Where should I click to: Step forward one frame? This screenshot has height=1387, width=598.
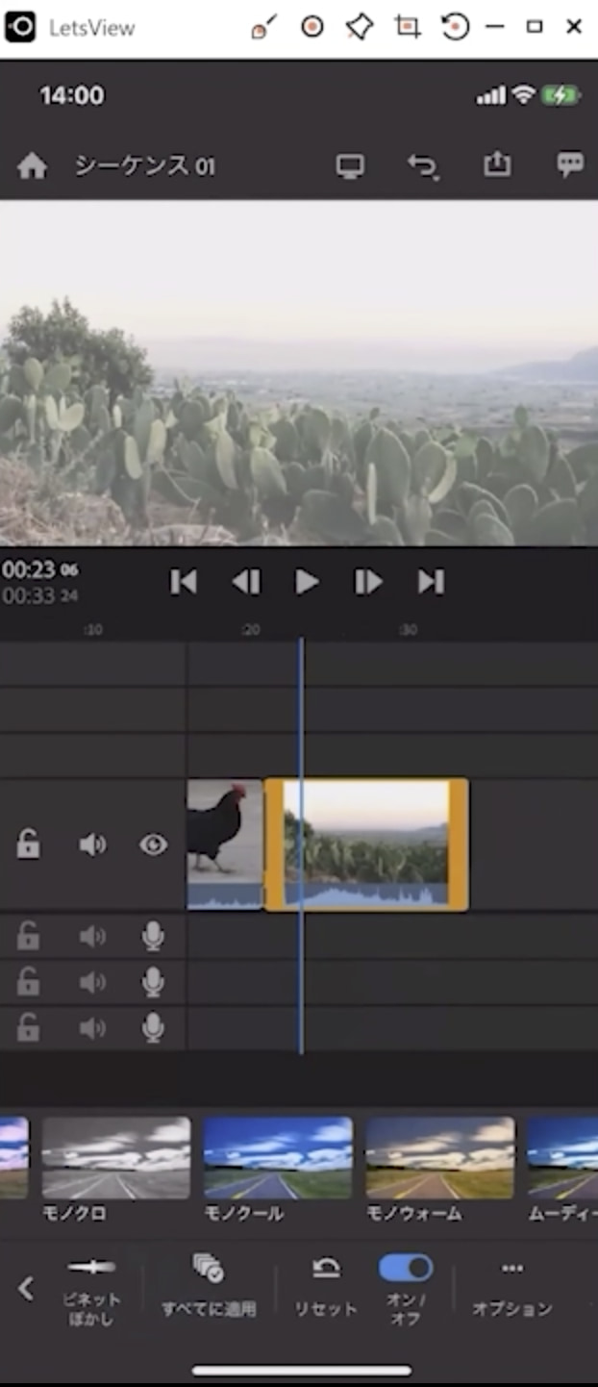click(368, 581)
